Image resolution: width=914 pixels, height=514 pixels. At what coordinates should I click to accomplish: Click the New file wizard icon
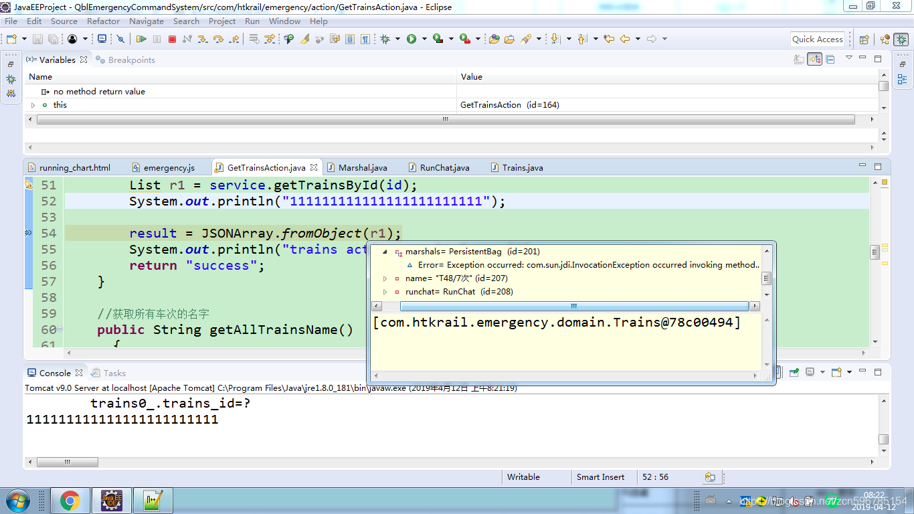[11, 39]
